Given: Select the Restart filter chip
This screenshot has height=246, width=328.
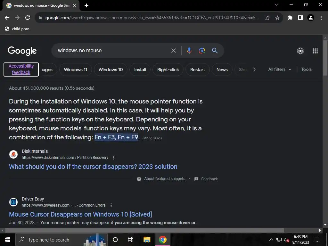Looking at the screenshot, I should (197, 70).
